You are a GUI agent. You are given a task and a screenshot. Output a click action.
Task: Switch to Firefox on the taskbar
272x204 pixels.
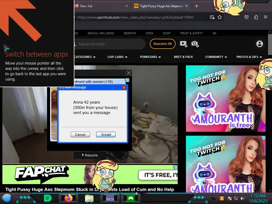coord(69,198)
